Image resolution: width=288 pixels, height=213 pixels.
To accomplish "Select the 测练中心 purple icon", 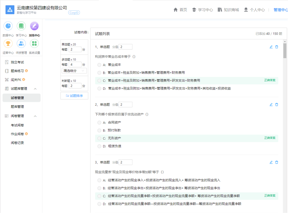I will [x=34, y=26].
